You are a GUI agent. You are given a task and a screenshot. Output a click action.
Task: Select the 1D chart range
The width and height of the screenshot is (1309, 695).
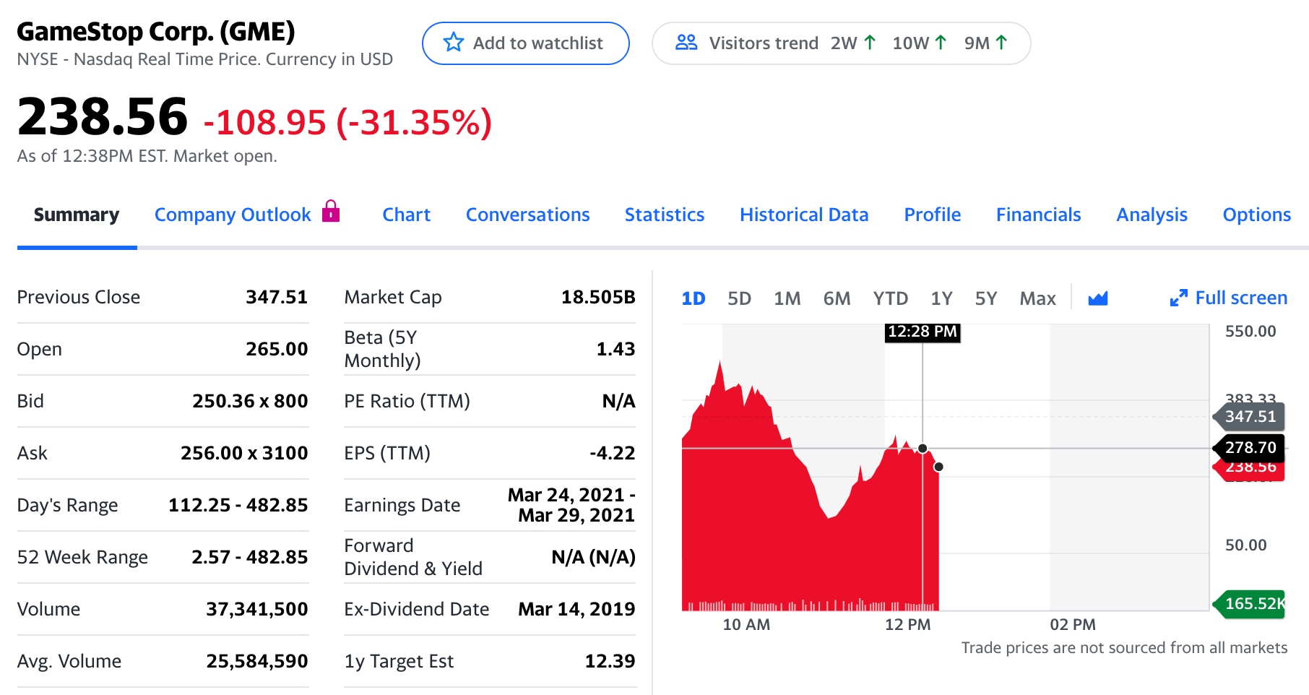pos(693,298)
